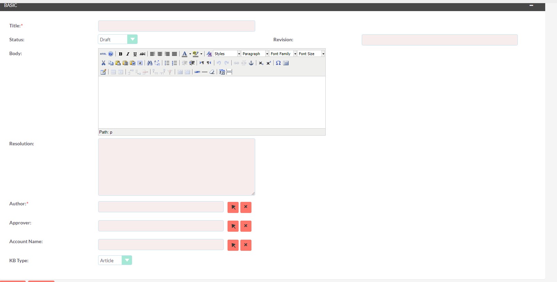
Task: Clear the Account Name field with X
Action: (x=246, y=245)
